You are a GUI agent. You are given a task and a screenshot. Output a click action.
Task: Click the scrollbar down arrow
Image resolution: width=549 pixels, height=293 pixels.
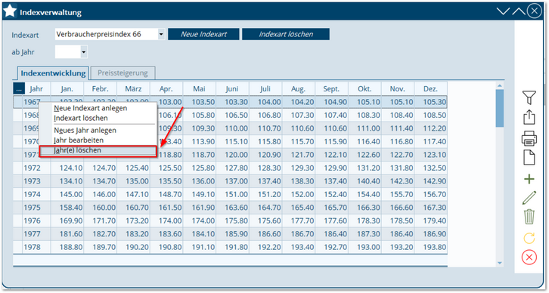pos(500,264)
